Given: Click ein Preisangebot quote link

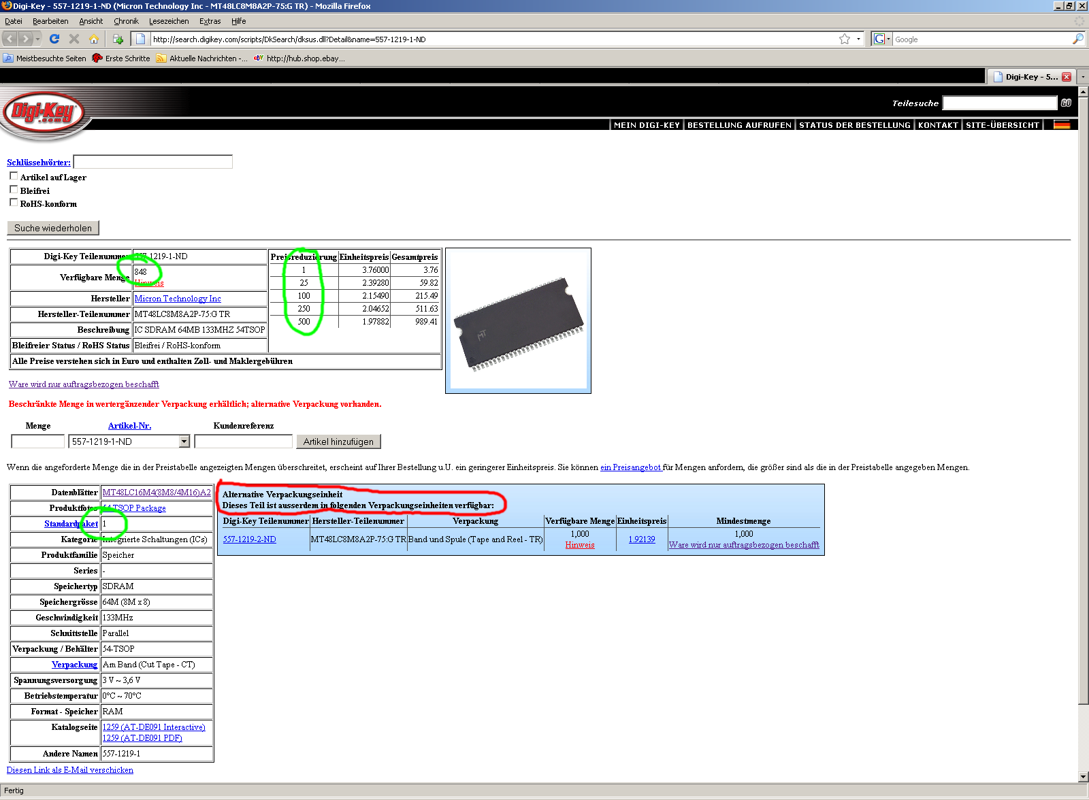Looking at the screenshot, I should (630, 467).
